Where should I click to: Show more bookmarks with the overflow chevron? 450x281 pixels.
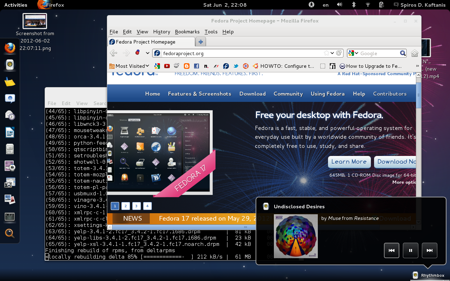click(x=417, y=66)
